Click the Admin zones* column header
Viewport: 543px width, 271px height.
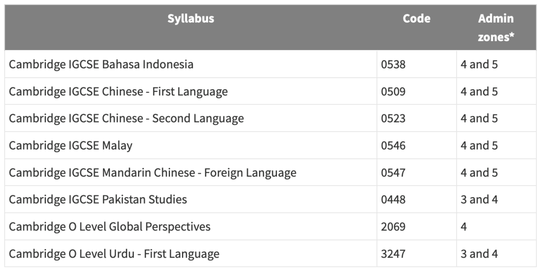(496, 28)
